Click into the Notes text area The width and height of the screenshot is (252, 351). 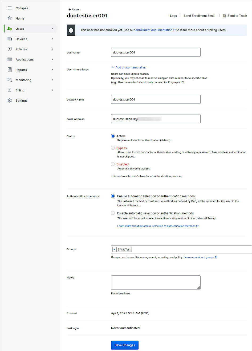(156, 282)
